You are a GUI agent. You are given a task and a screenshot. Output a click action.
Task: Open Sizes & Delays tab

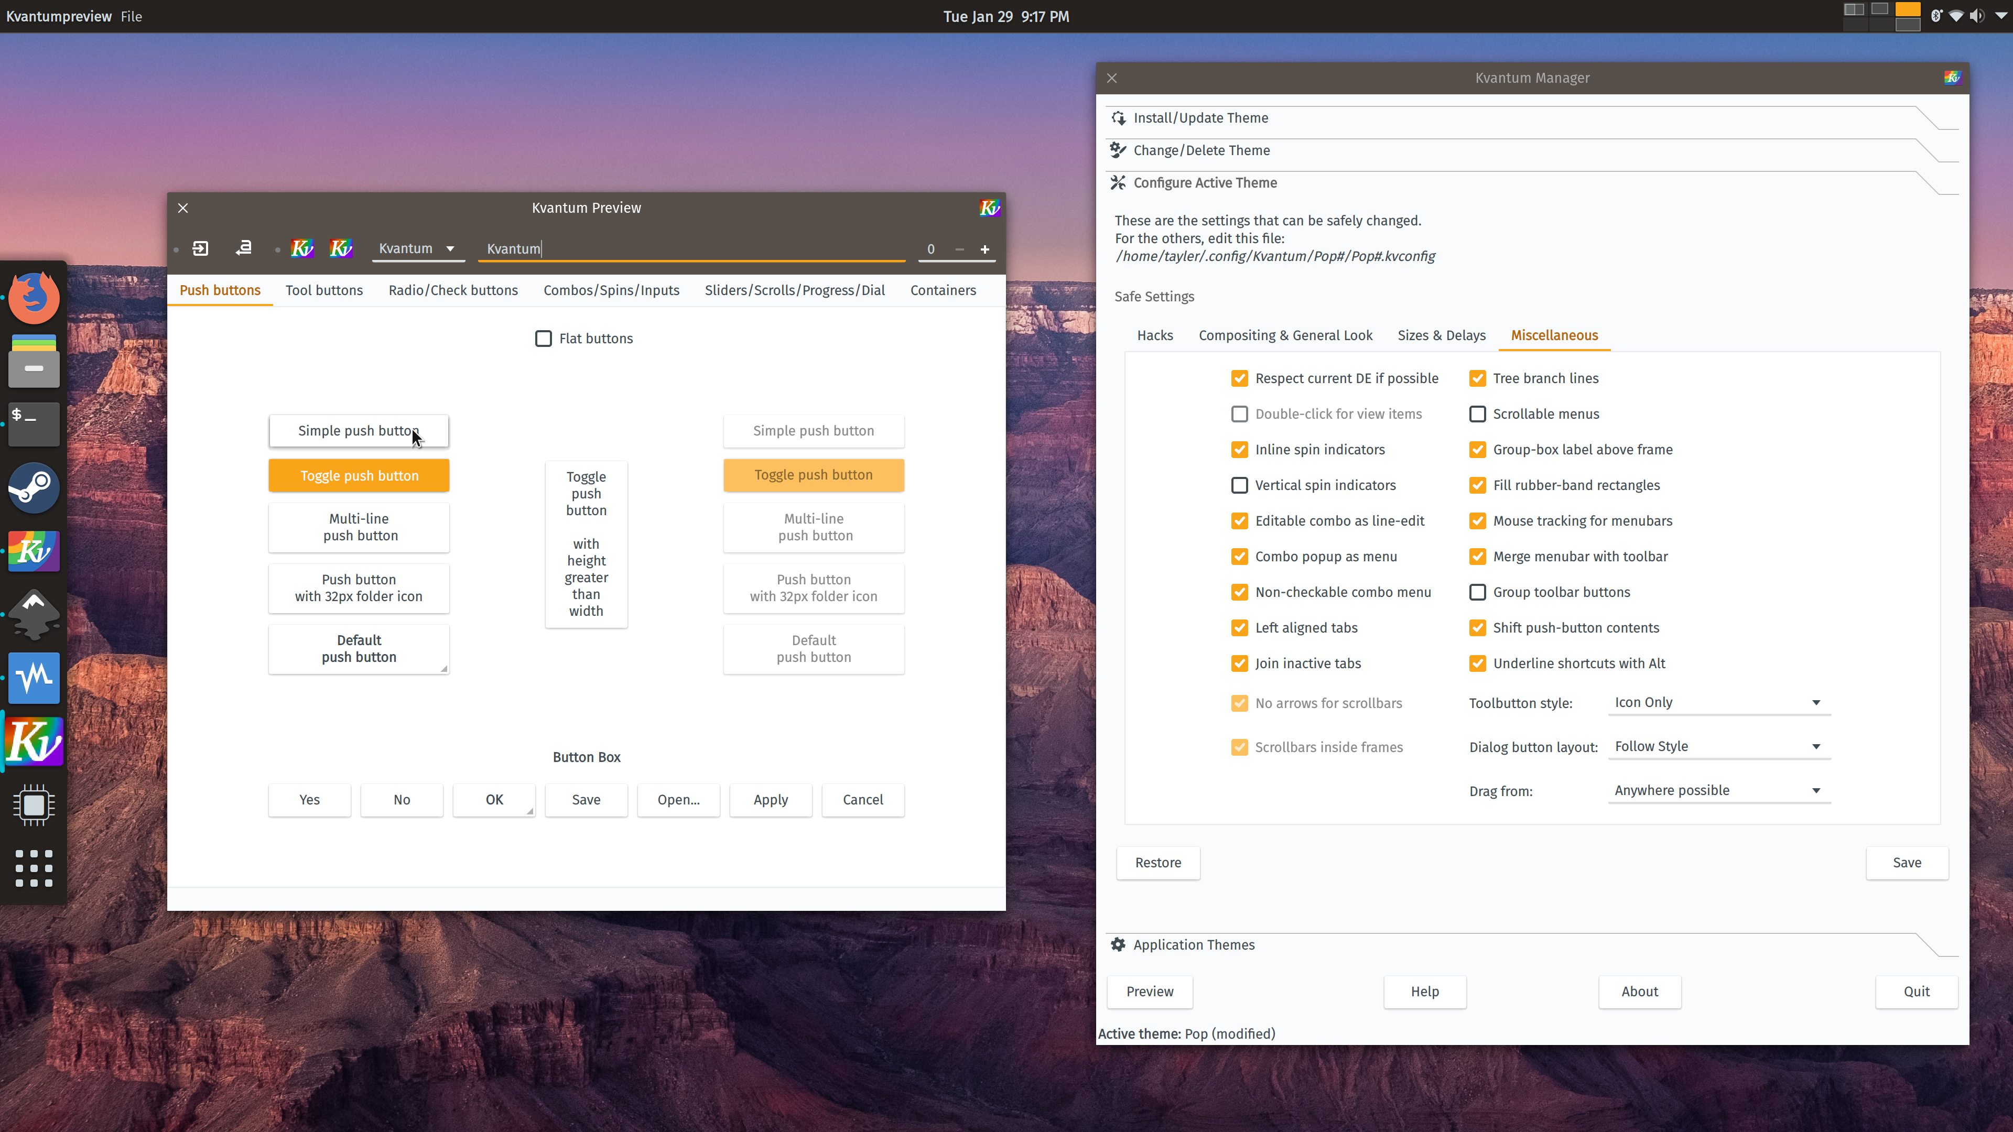(x=1441, y=335)
